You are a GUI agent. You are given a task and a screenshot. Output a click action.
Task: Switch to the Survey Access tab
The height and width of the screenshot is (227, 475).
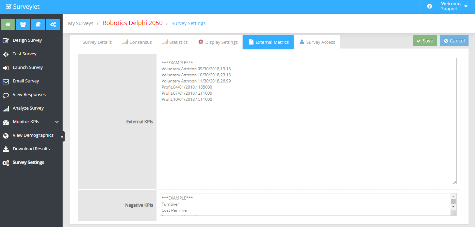coord(317,42)
